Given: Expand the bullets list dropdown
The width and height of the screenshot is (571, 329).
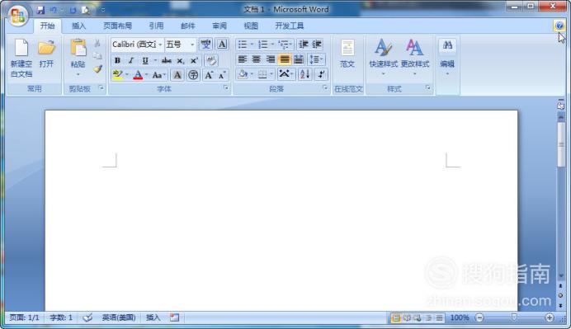Looking at the screenshot, I should (252, 45).
